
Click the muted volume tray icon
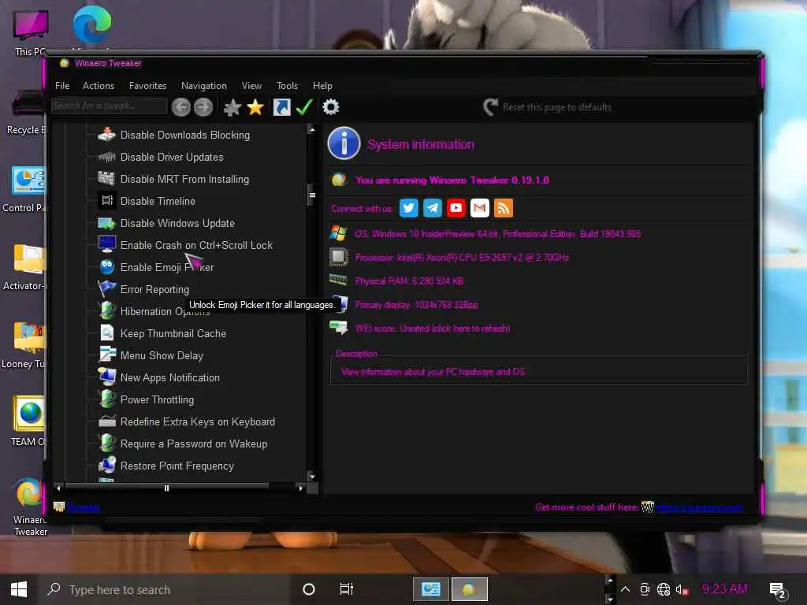(682, 589)
